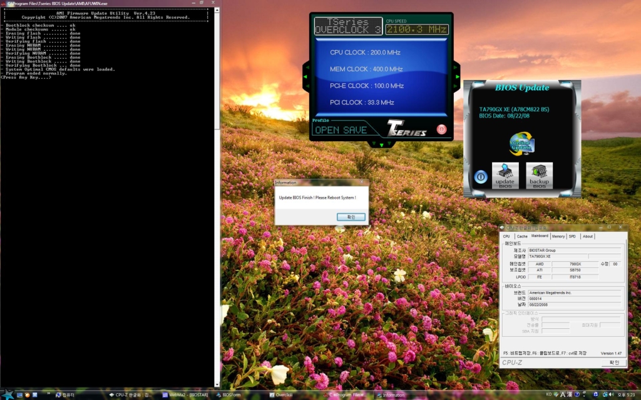Click SAVE in the Overclock Profile section
Screen dimensions: 641x400
point(354,130)
